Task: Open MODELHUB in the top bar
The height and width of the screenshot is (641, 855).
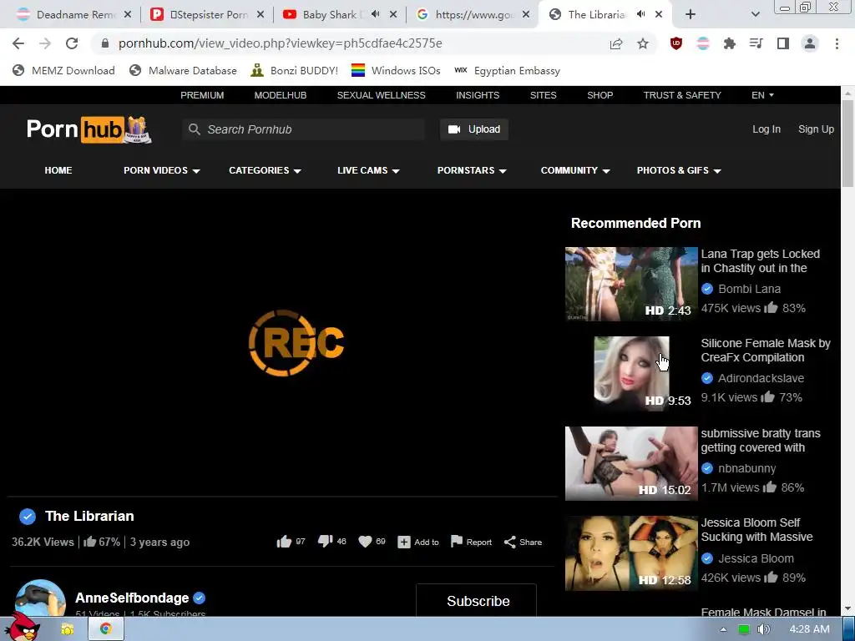Action: (281, 95)
